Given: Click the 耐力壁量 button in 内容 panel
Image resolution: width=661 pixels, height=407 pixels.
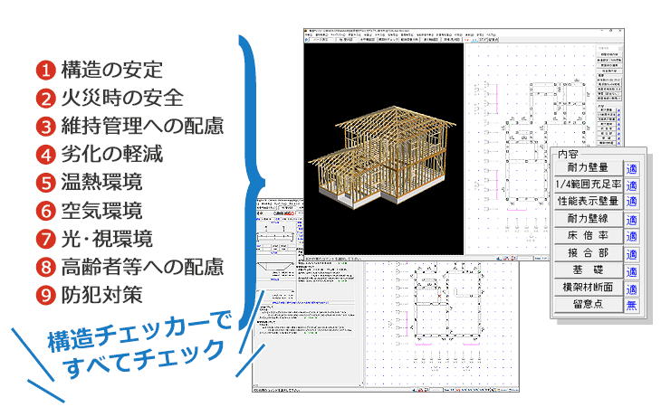Looking at the screenshot, I should [588, 167].
